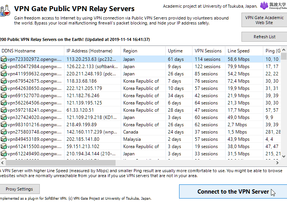The width and height of the screenshot is (287, 202).
Task: Click the list scroll up arrow
Action: [x=284, y=50]
